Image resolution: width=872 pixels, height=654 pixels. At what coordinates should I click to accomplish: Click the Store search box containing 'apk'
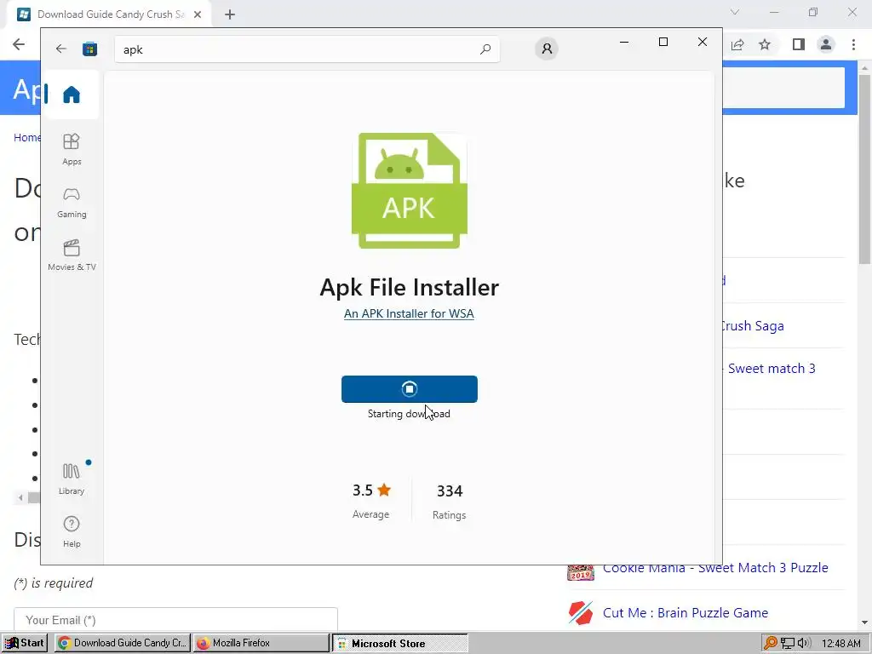pyautogui.click(x=307, y=49)
